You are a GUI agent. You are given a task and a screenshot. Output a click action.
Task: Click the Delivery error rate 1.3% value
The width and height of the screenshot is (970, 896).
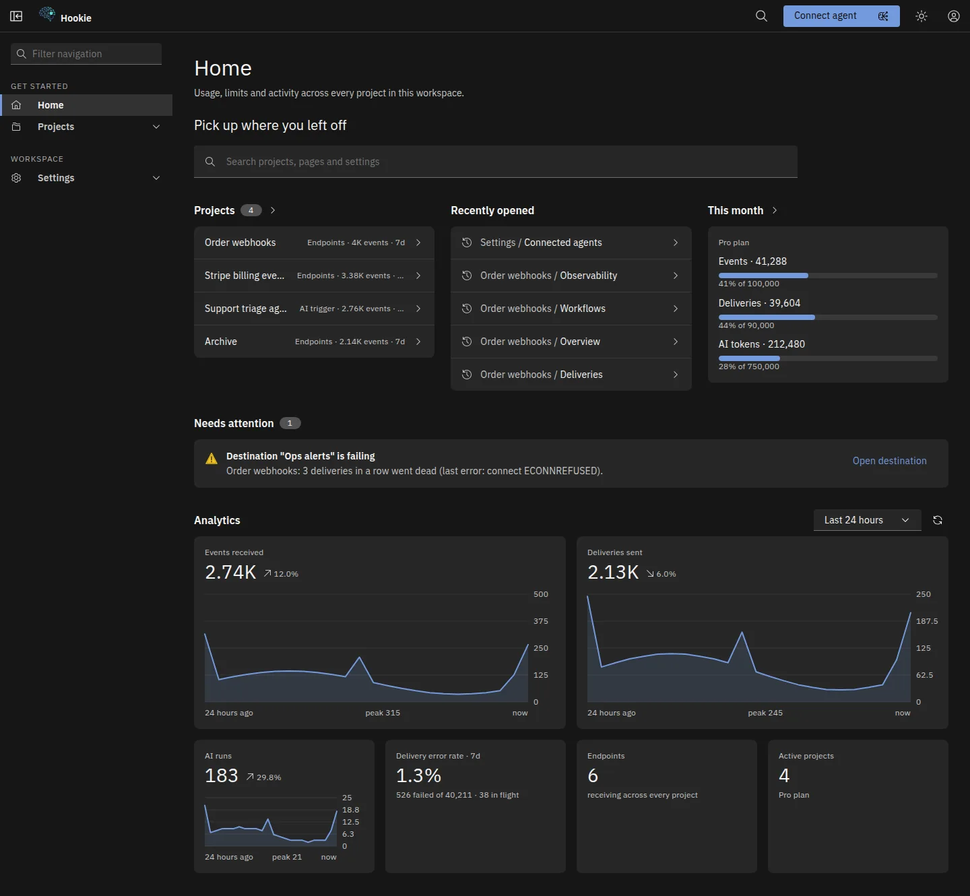(x=418, y=775)
